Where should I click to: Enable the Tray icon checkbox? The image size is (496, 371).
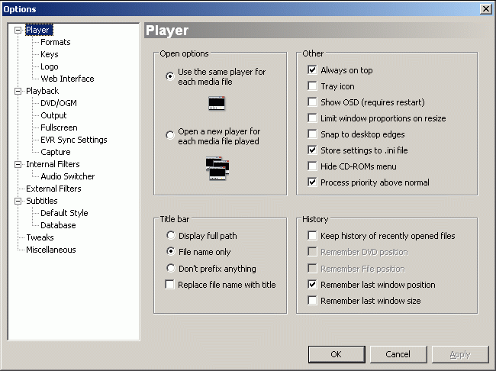312,86
